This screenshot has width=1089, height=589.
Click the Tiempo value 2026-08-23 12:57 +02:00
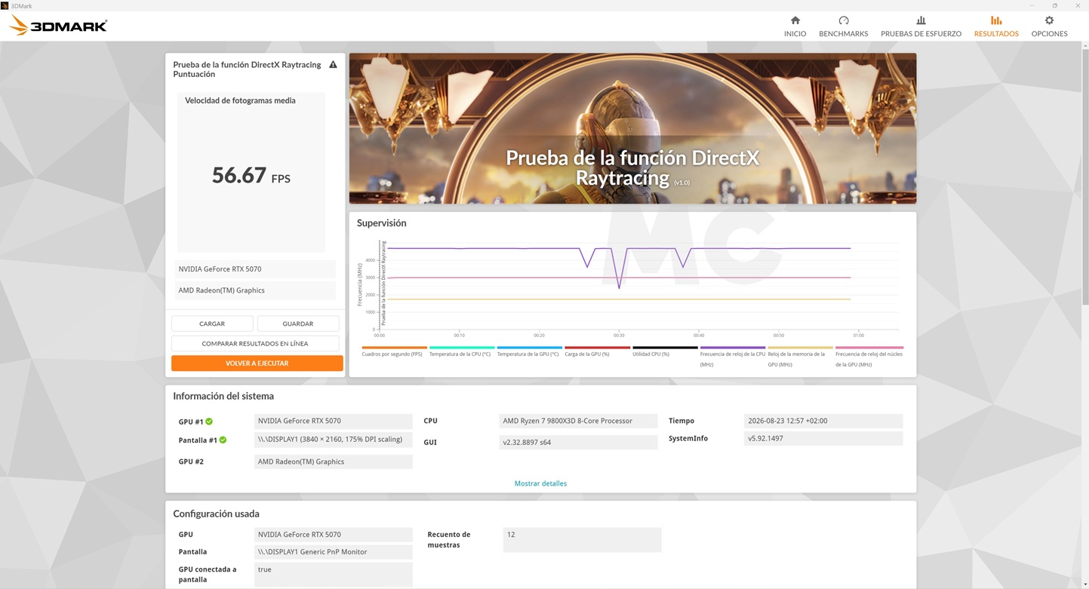tap(823, 421)
